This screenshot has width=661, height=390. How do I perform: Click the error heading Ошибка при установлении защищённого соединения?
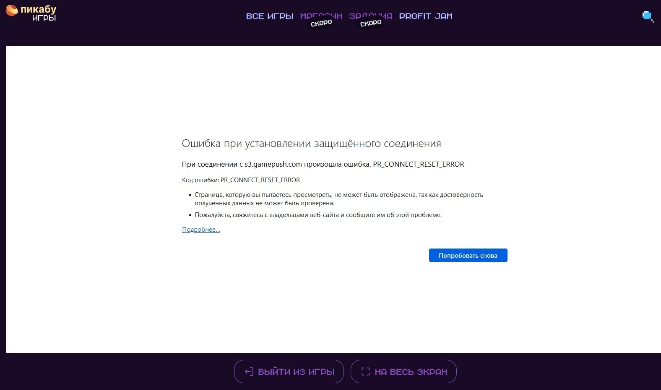pyautogui.click(x=312, y=144)
